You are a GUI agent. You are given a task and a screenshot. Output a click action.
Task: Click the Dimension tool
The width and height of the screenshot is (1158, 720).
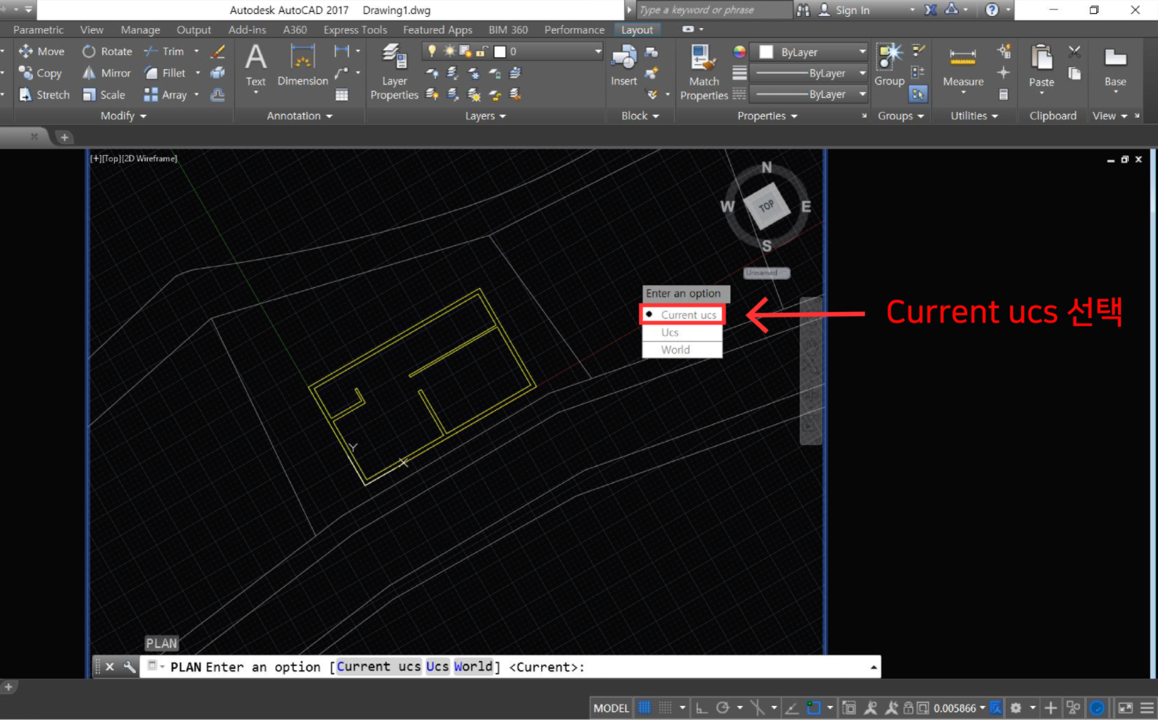[303, 65]
